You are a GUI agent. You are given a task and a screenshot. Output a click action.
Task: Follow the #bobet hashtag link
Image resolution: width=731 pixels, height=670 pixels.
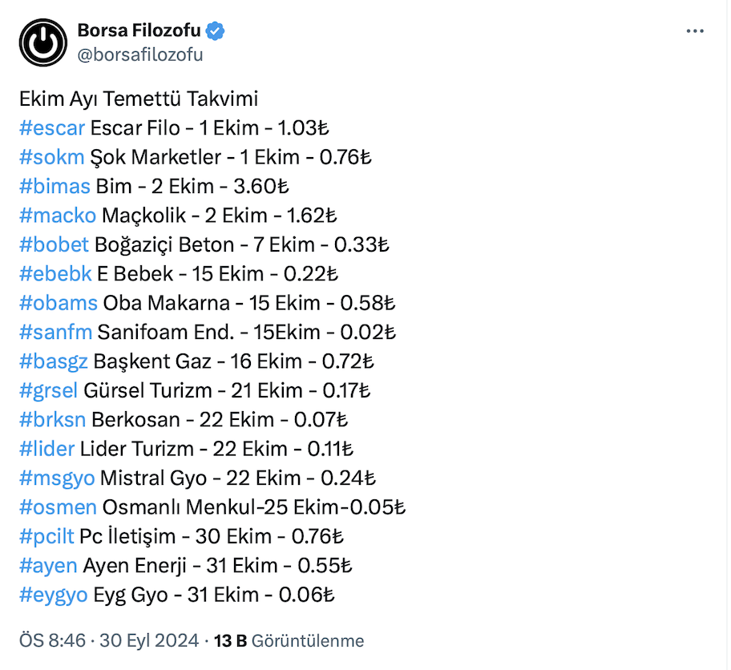(x=54, y=244)
